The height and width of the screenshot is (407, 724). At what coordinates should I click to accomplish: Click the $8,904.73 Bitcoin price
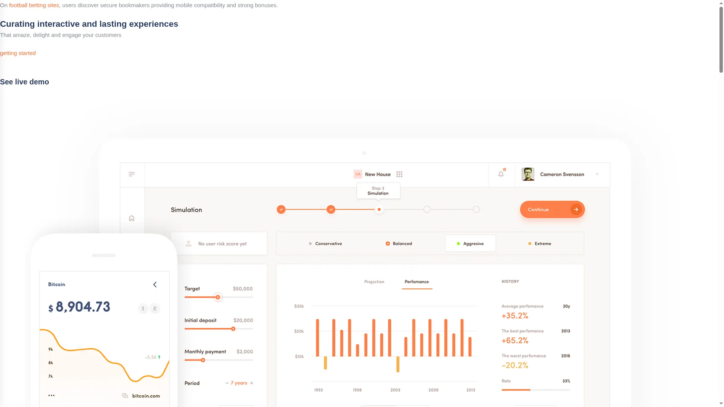(x=79, y=307)
